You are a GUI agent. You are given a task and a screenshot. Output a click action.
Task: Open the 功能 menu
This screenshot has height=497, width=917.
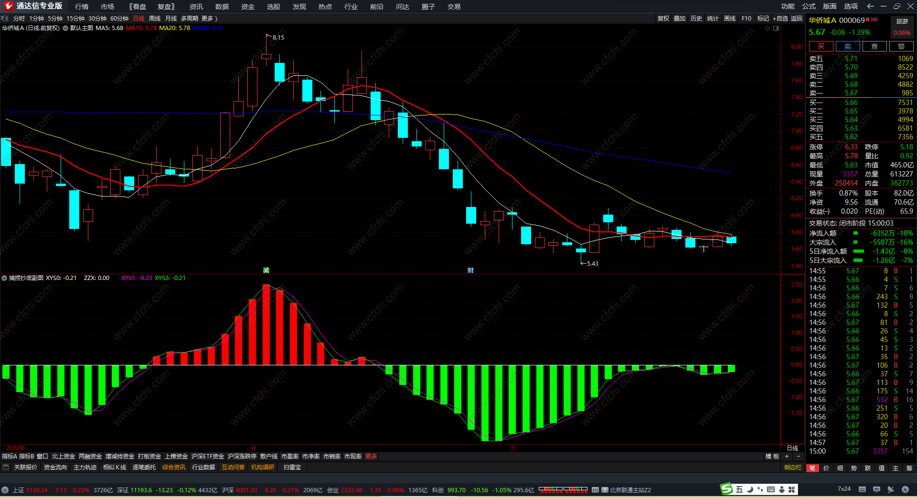[788, 6]
